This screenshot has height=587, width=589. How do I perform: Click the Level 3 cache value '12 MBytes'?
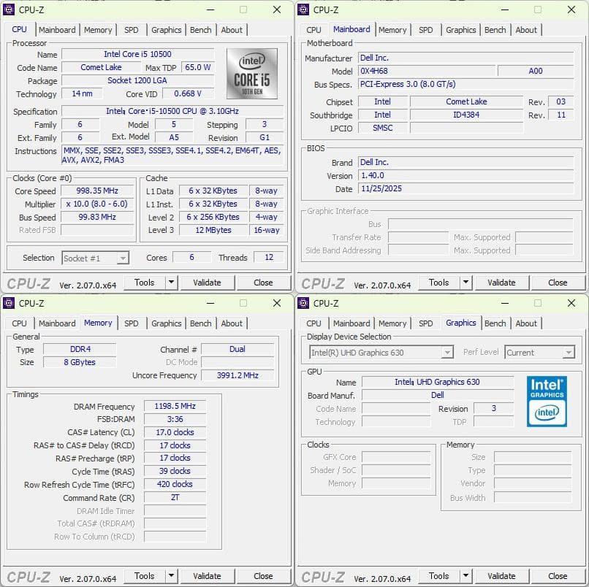[213, 230]
